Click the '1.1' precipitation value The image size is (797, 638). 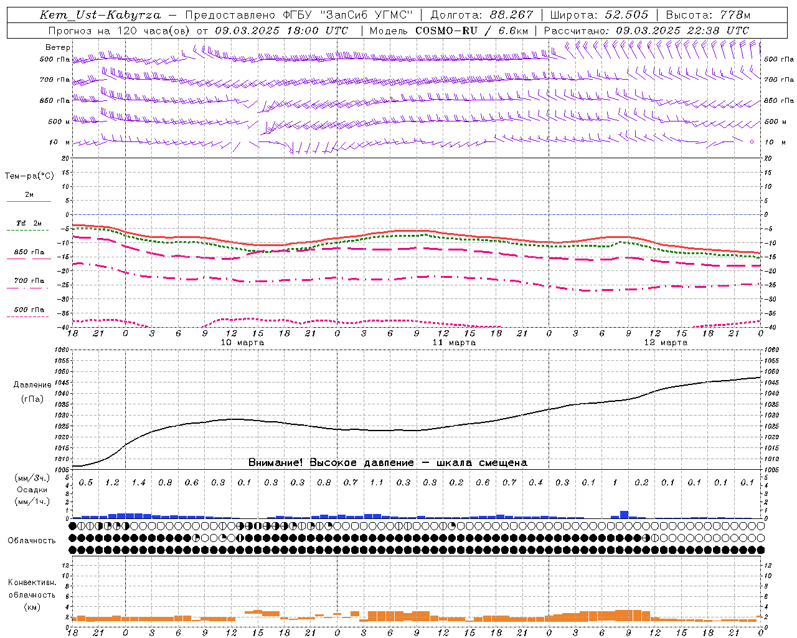point(377,483)
